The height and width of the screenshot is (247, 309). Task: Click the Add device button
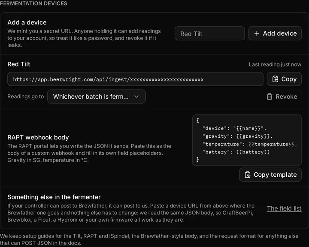(x=275, y=33)
